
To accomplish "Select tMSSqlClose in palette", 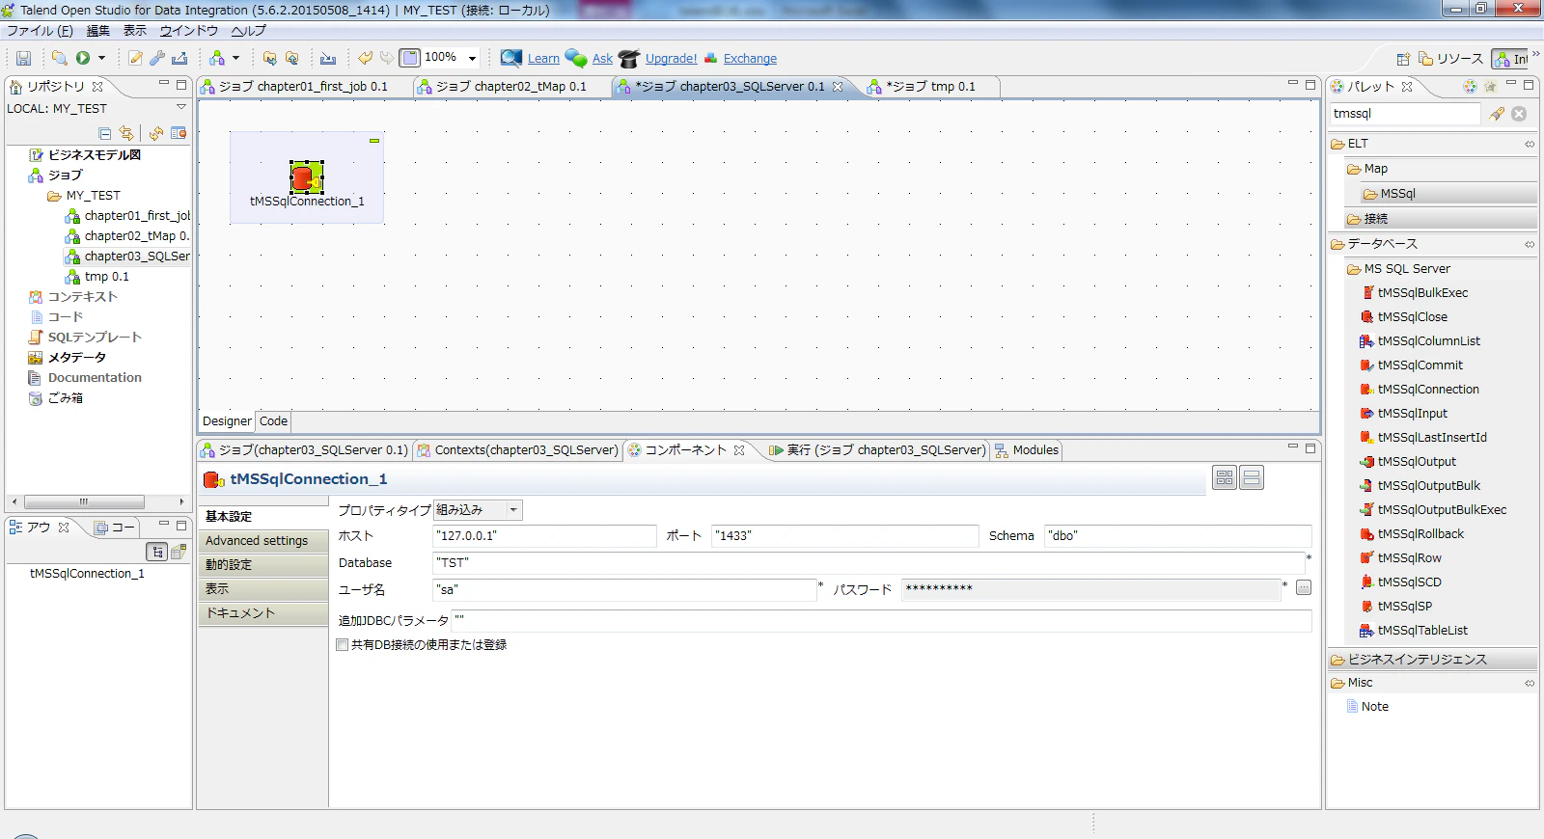I will [1412, 317].
